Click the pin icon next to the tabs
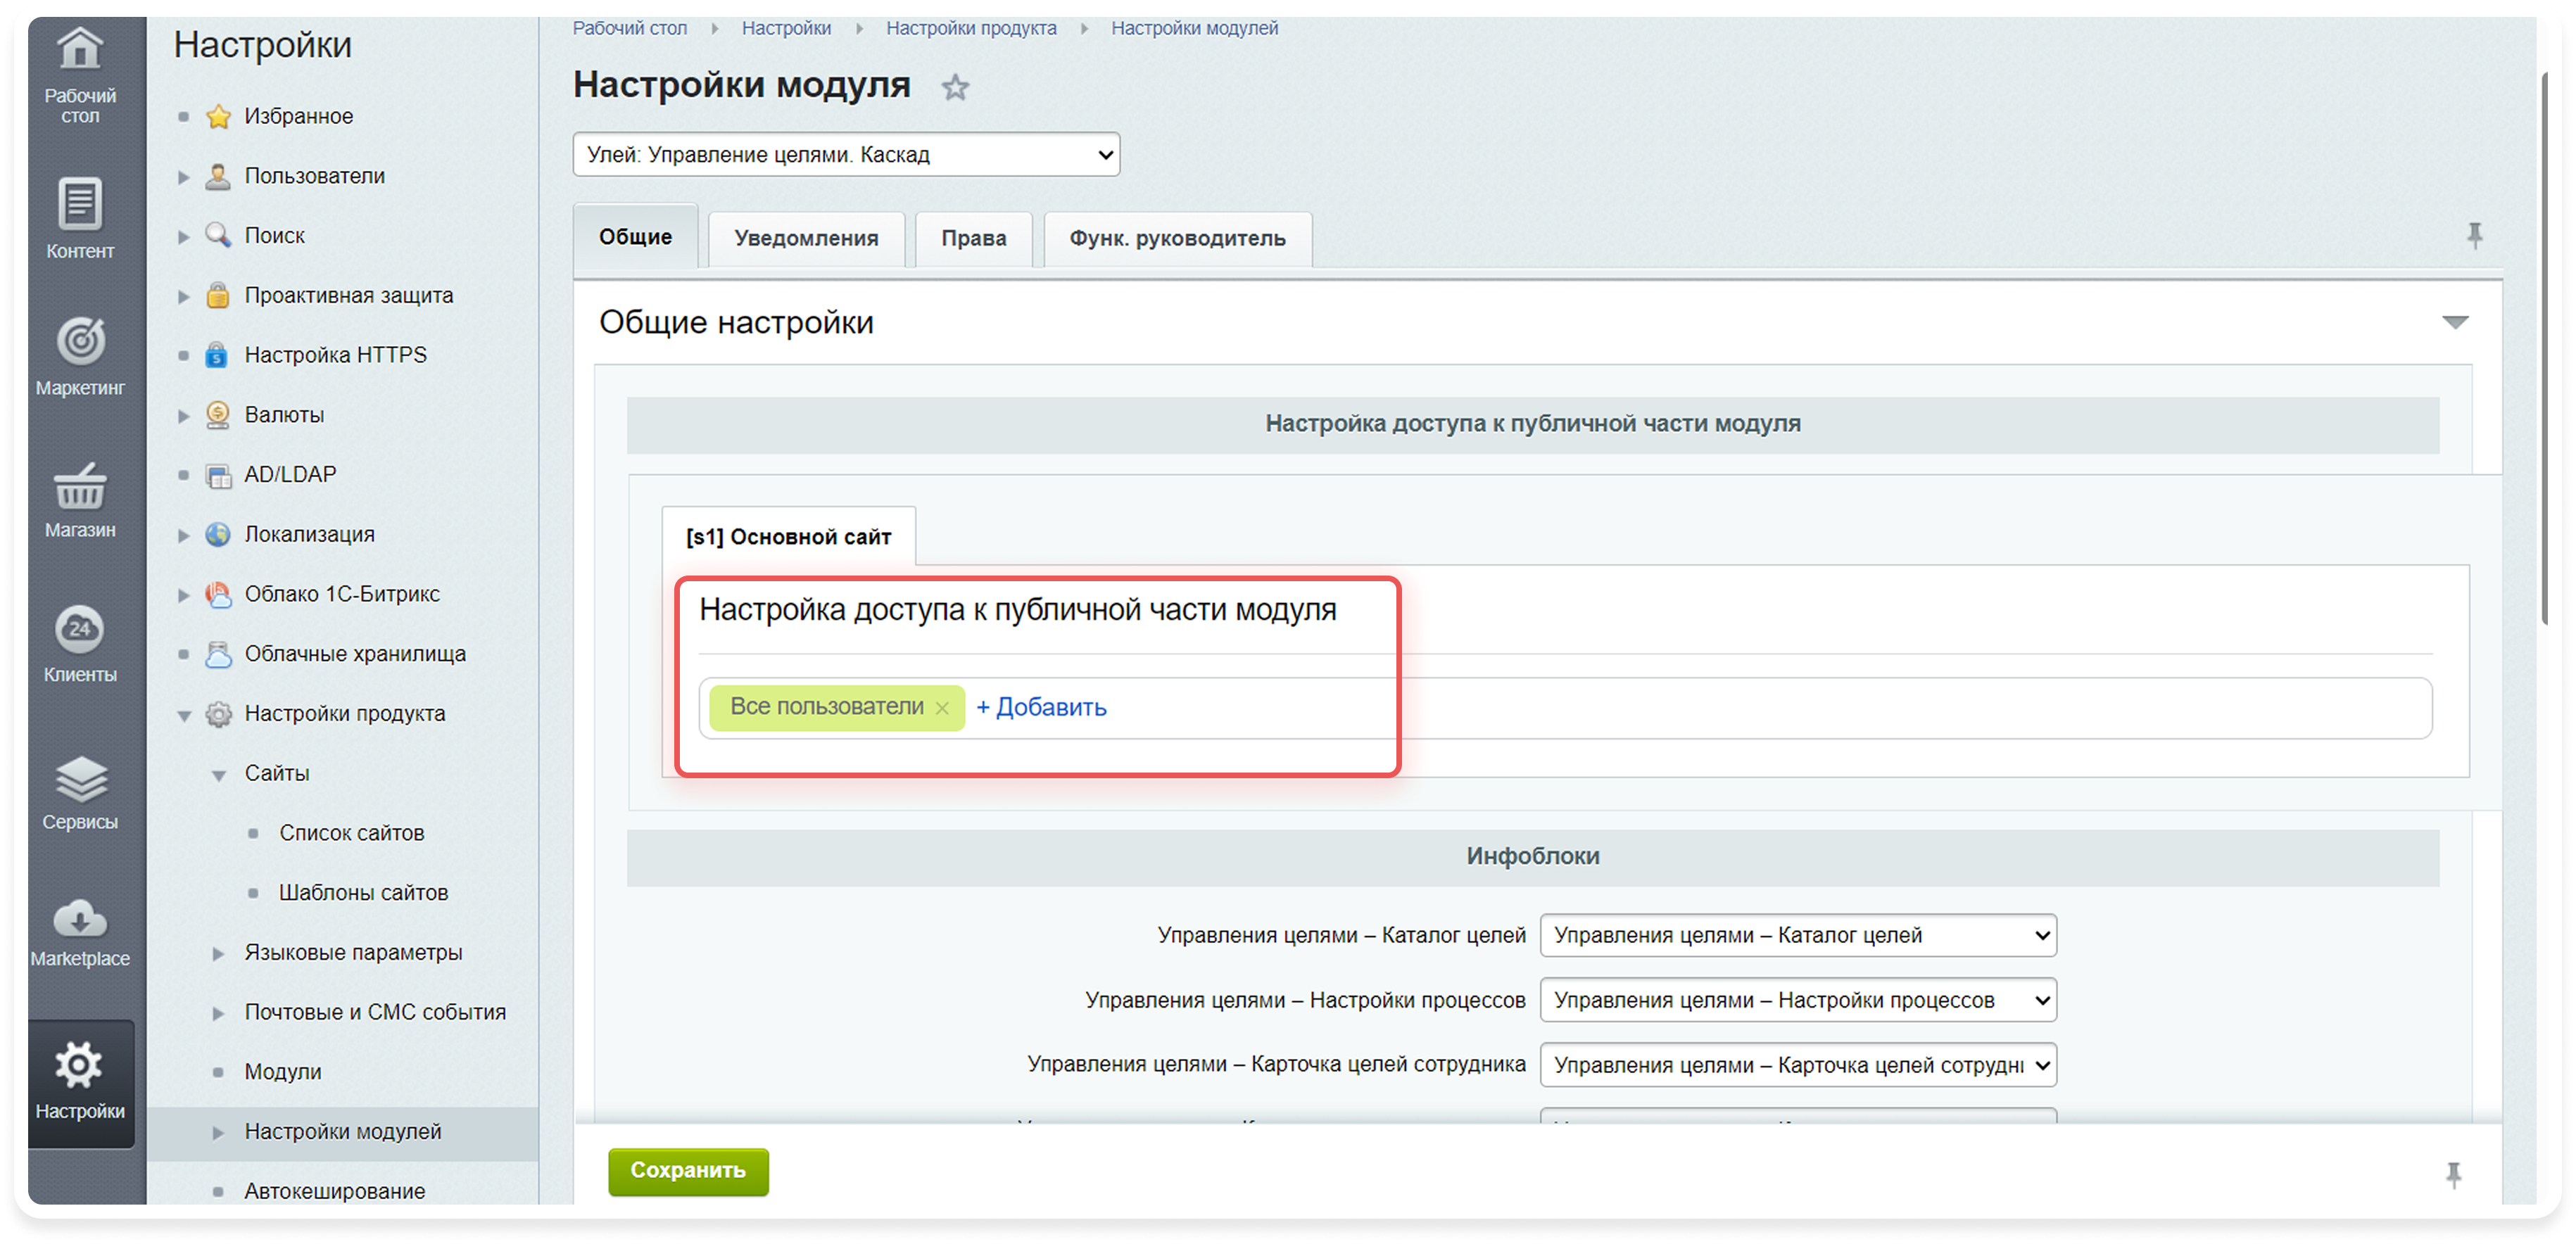This screenshot has width=2576, height=1244. tap(2474, 236)
